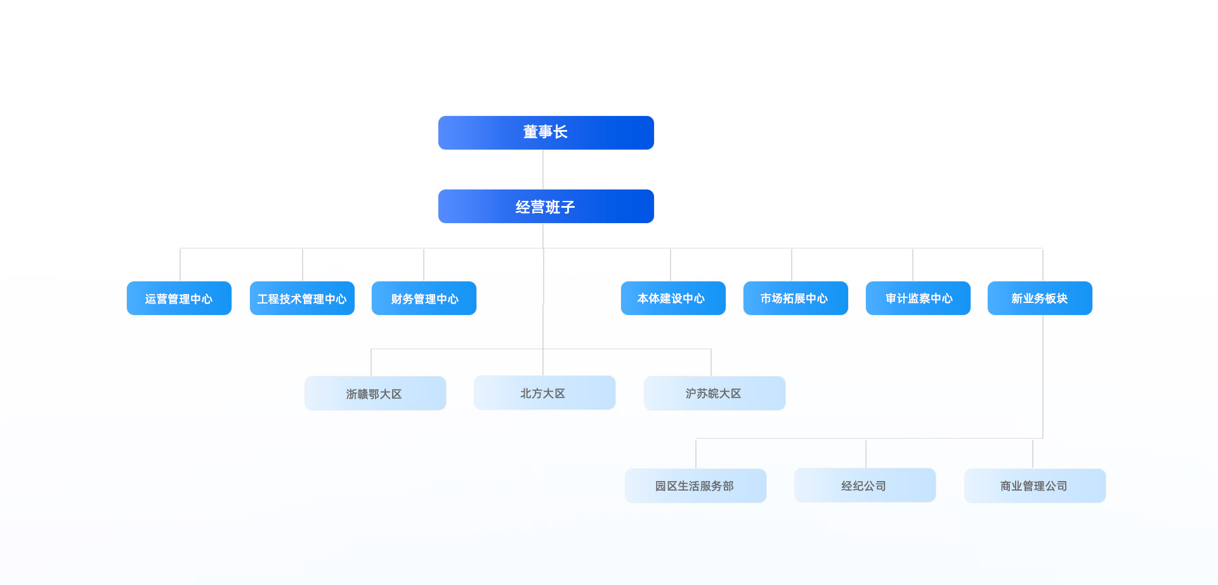Screen dimensions: 1218x585
Task: Click the 园区生活服务部 box
Action: (695, 485)
